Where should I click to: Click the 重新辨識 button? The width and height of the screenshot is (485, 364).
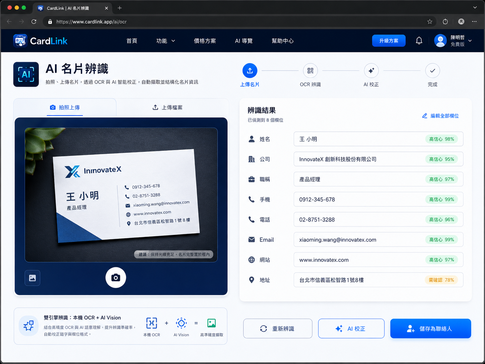pos(278,328)
